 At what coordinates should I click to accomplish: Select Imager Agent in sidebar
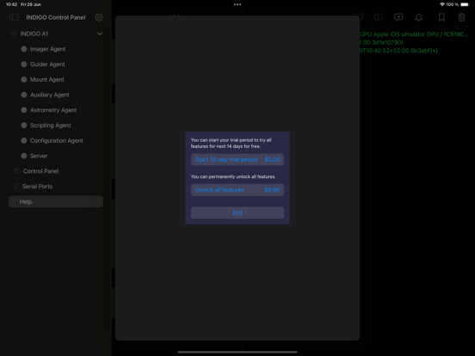coord(56,49)
